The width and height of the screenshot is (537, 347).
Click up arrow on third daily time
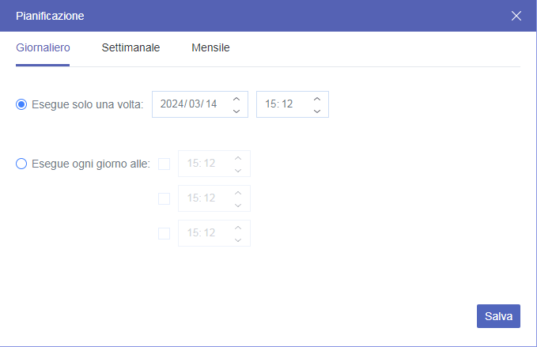238,228
